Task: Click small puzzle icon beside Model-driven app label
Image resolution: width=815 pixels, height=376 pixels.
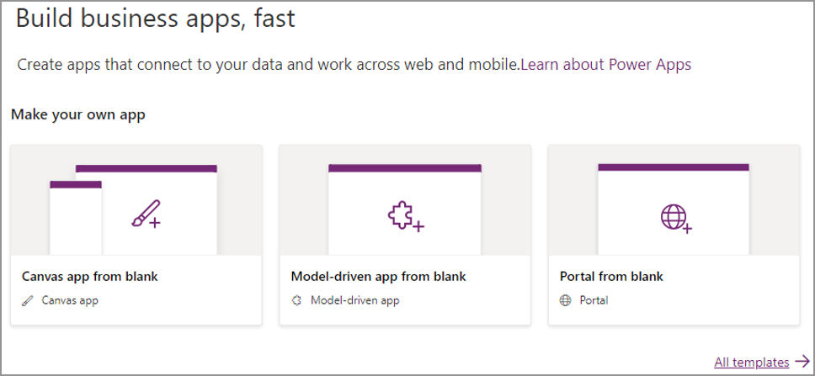Action: coord(296,300)
